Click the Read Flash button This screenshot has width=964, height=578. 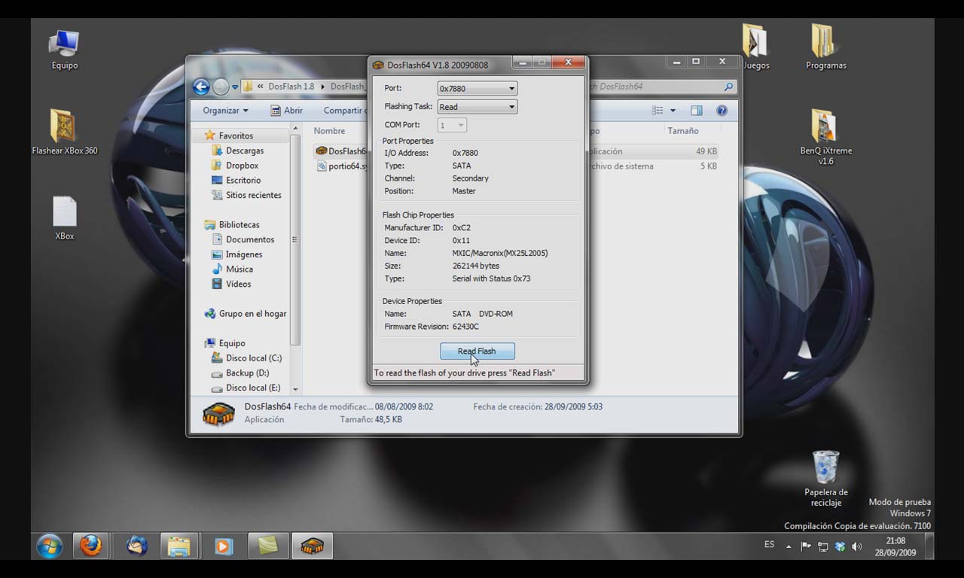477,351
